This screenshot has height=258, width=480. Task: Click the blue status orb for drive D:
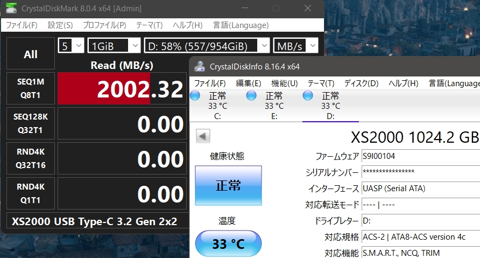(308, 95)
